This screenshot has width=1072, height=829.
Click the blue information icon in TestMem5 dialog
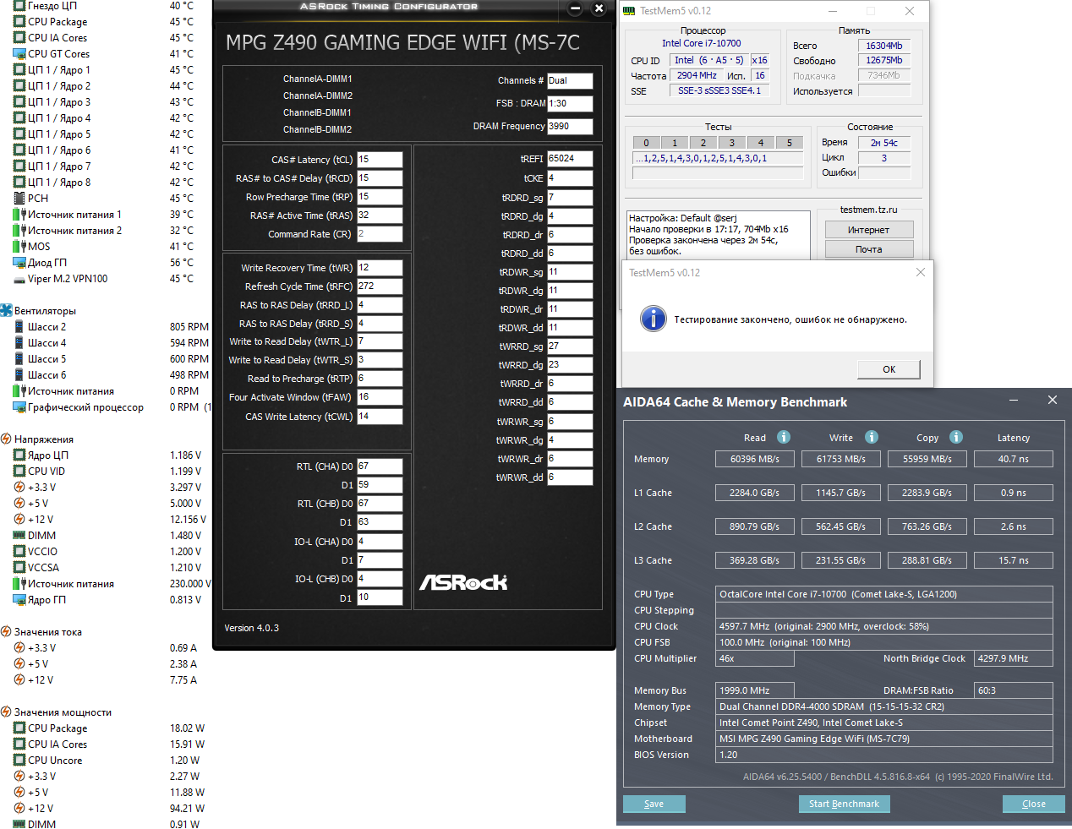pos(653,319)
